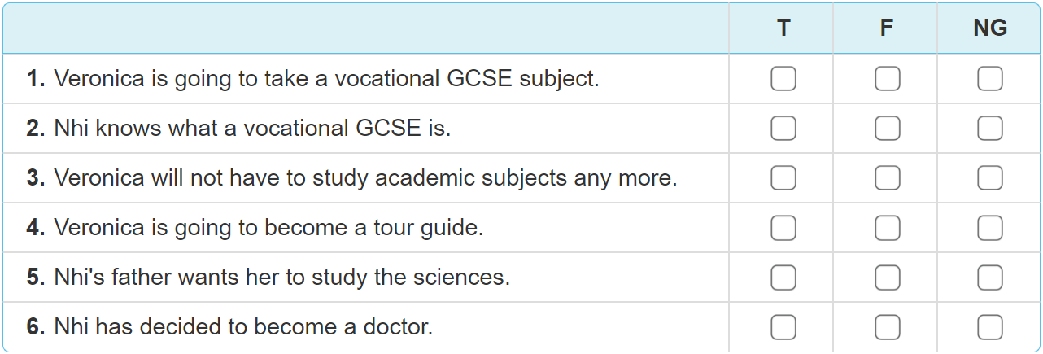Select NG for statement 2

click(990, 129)
